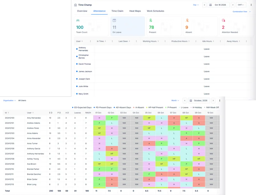Click Id 202412103 in monthly table

click(x=10, y=133)
